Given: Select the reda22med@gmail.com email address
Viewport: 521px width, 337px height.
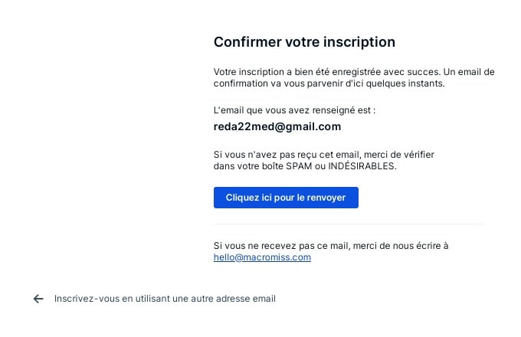Looking at the screenshot, I should [x=277, y=126].
